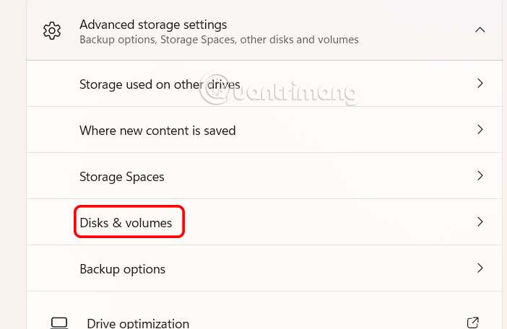Click the Advanced storage settings gear icon
Screen dimensions: 507x329
coord(51,31)
